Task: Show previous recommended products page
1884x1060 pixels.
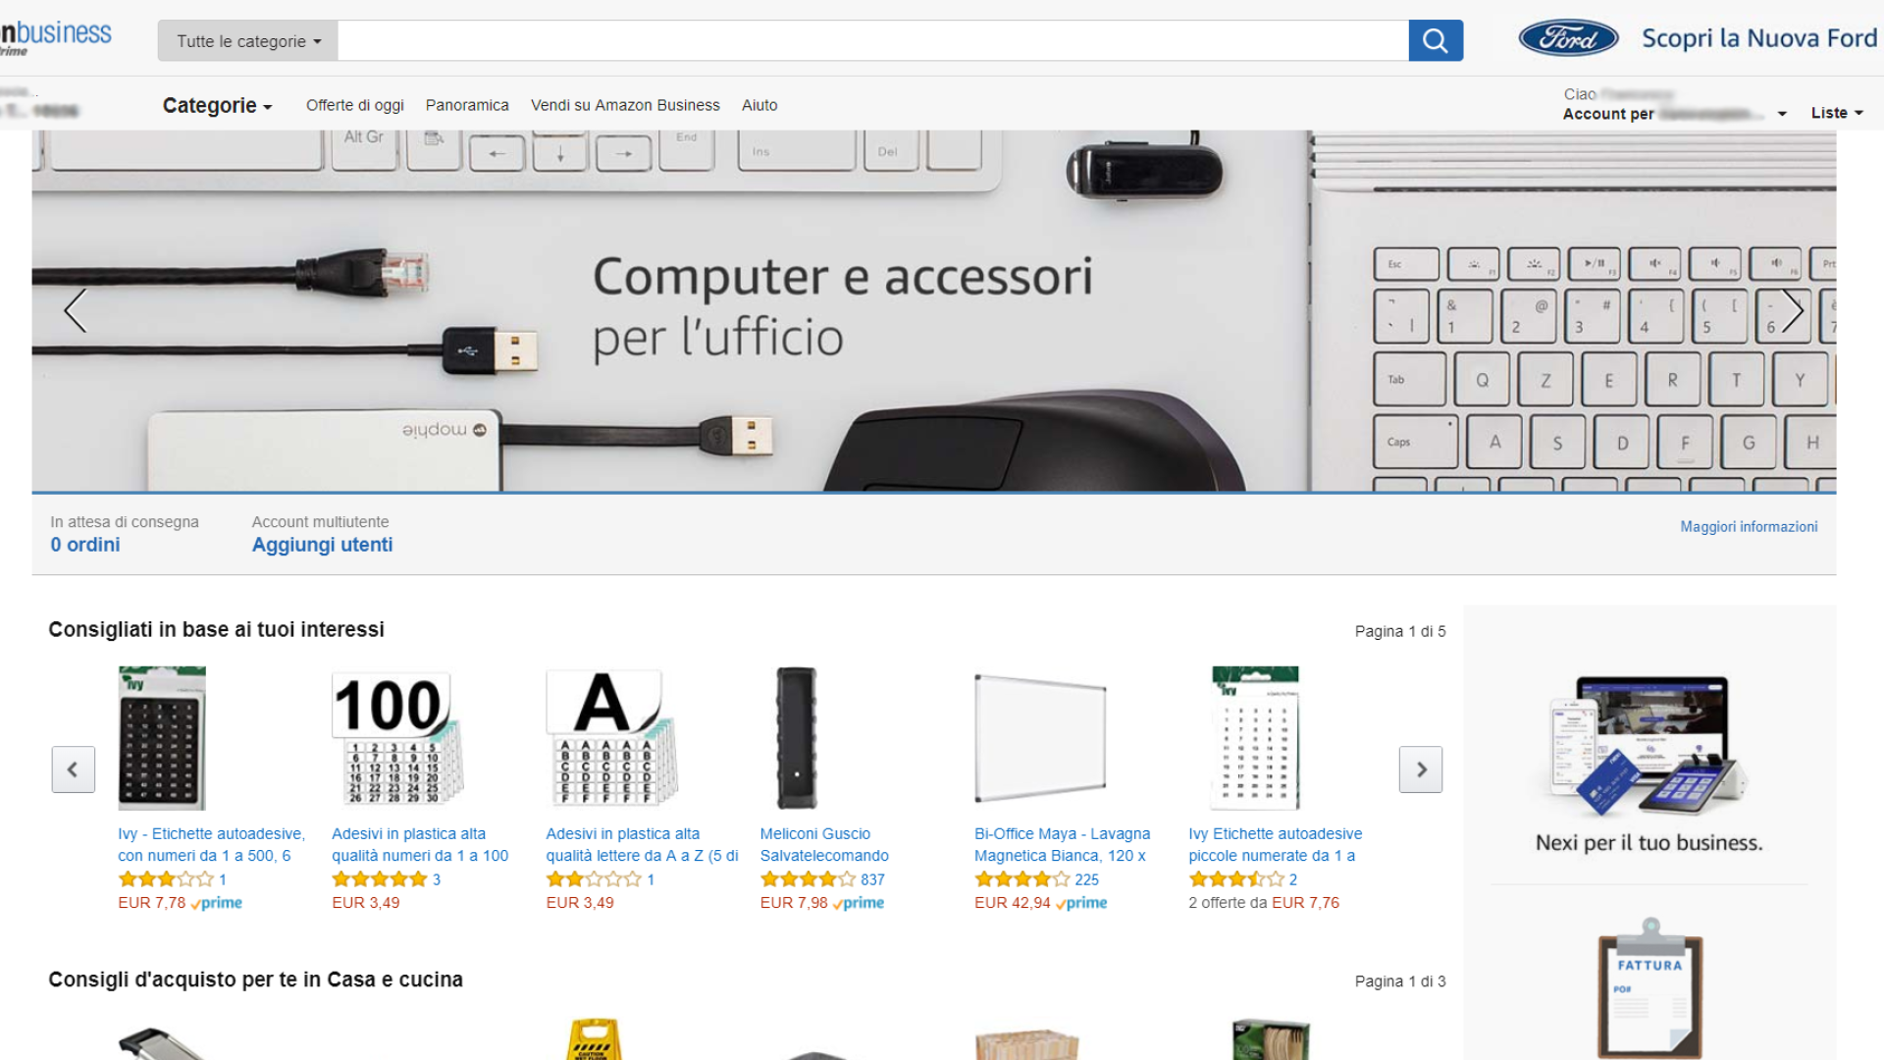Action: pyautogui.click(x=74, y=769)
